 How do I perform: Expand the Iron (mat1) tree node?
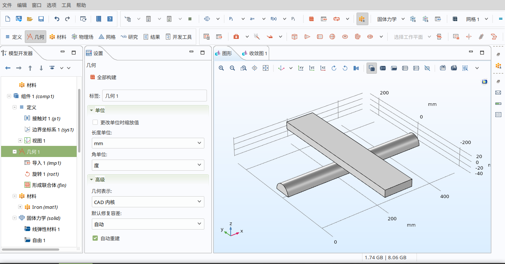tap(20, 207)
